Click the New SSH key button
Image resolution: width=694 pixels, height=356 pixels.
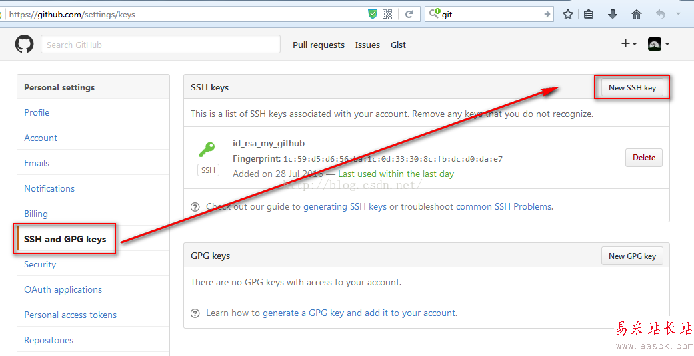point(632,87)
